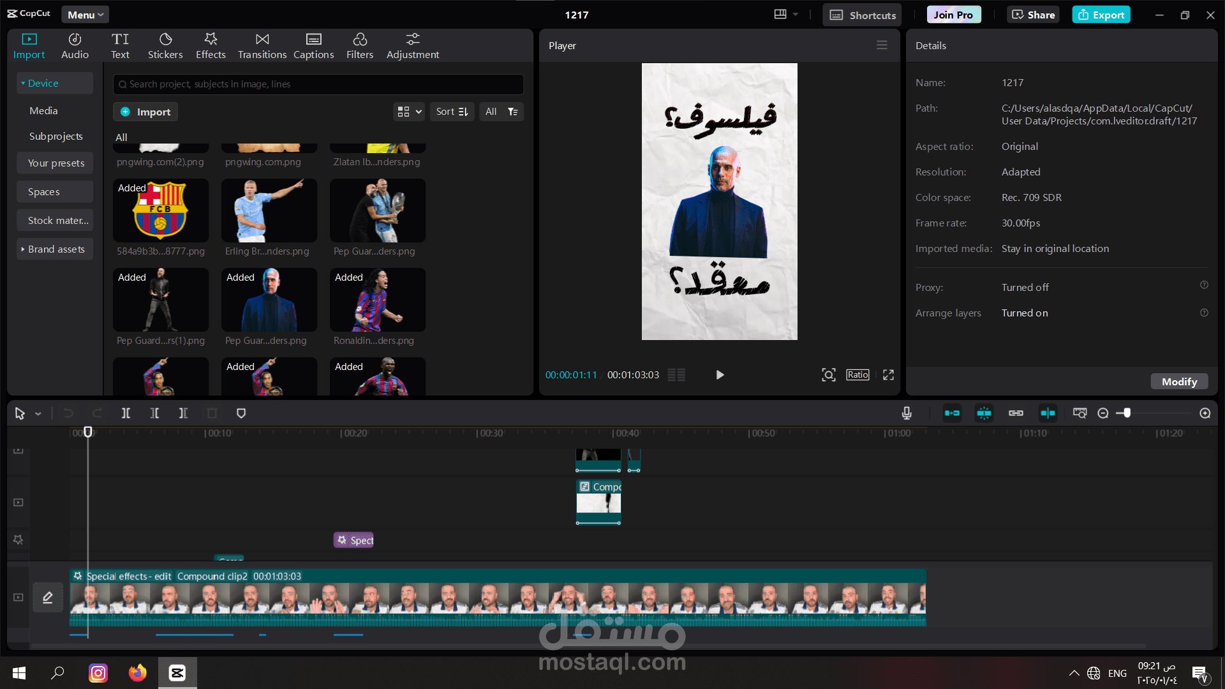Open the media view mode dropdown
Screen dimensions: 1225x689
(409, 112)
